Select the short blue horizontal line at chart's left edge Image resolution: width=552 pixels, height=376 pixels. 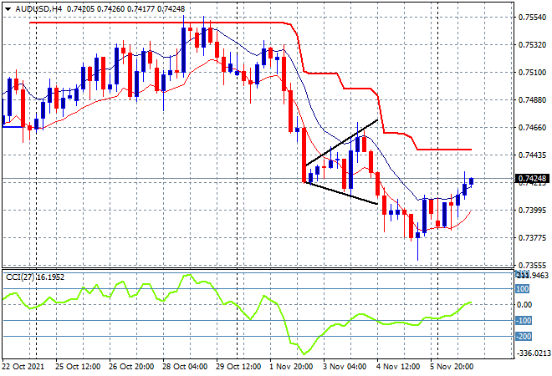point(12,126)
